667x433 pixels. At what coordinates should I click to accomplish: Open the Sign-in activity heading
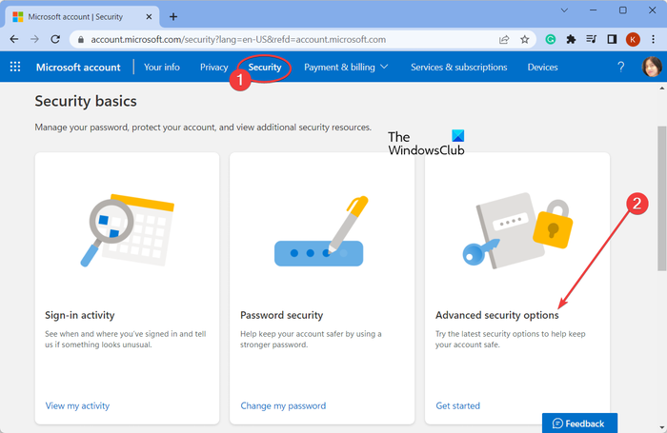click(80, 315)
